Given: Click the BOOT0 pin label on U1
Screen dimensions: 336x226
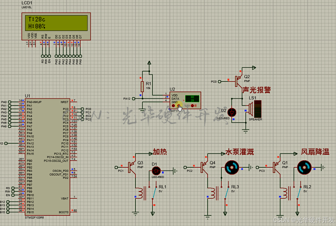Looking at the screenshot, I should click(64, 212).
